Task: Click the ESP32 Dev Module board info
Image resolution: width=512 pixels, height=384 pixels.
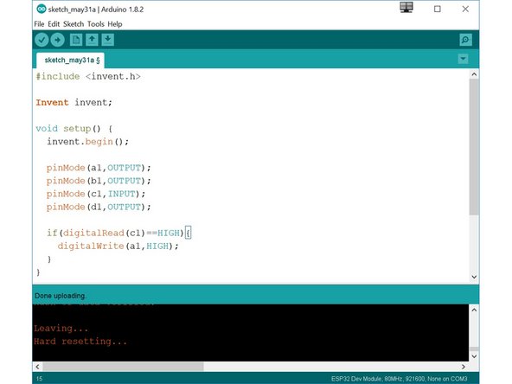Action: point(399,379)
